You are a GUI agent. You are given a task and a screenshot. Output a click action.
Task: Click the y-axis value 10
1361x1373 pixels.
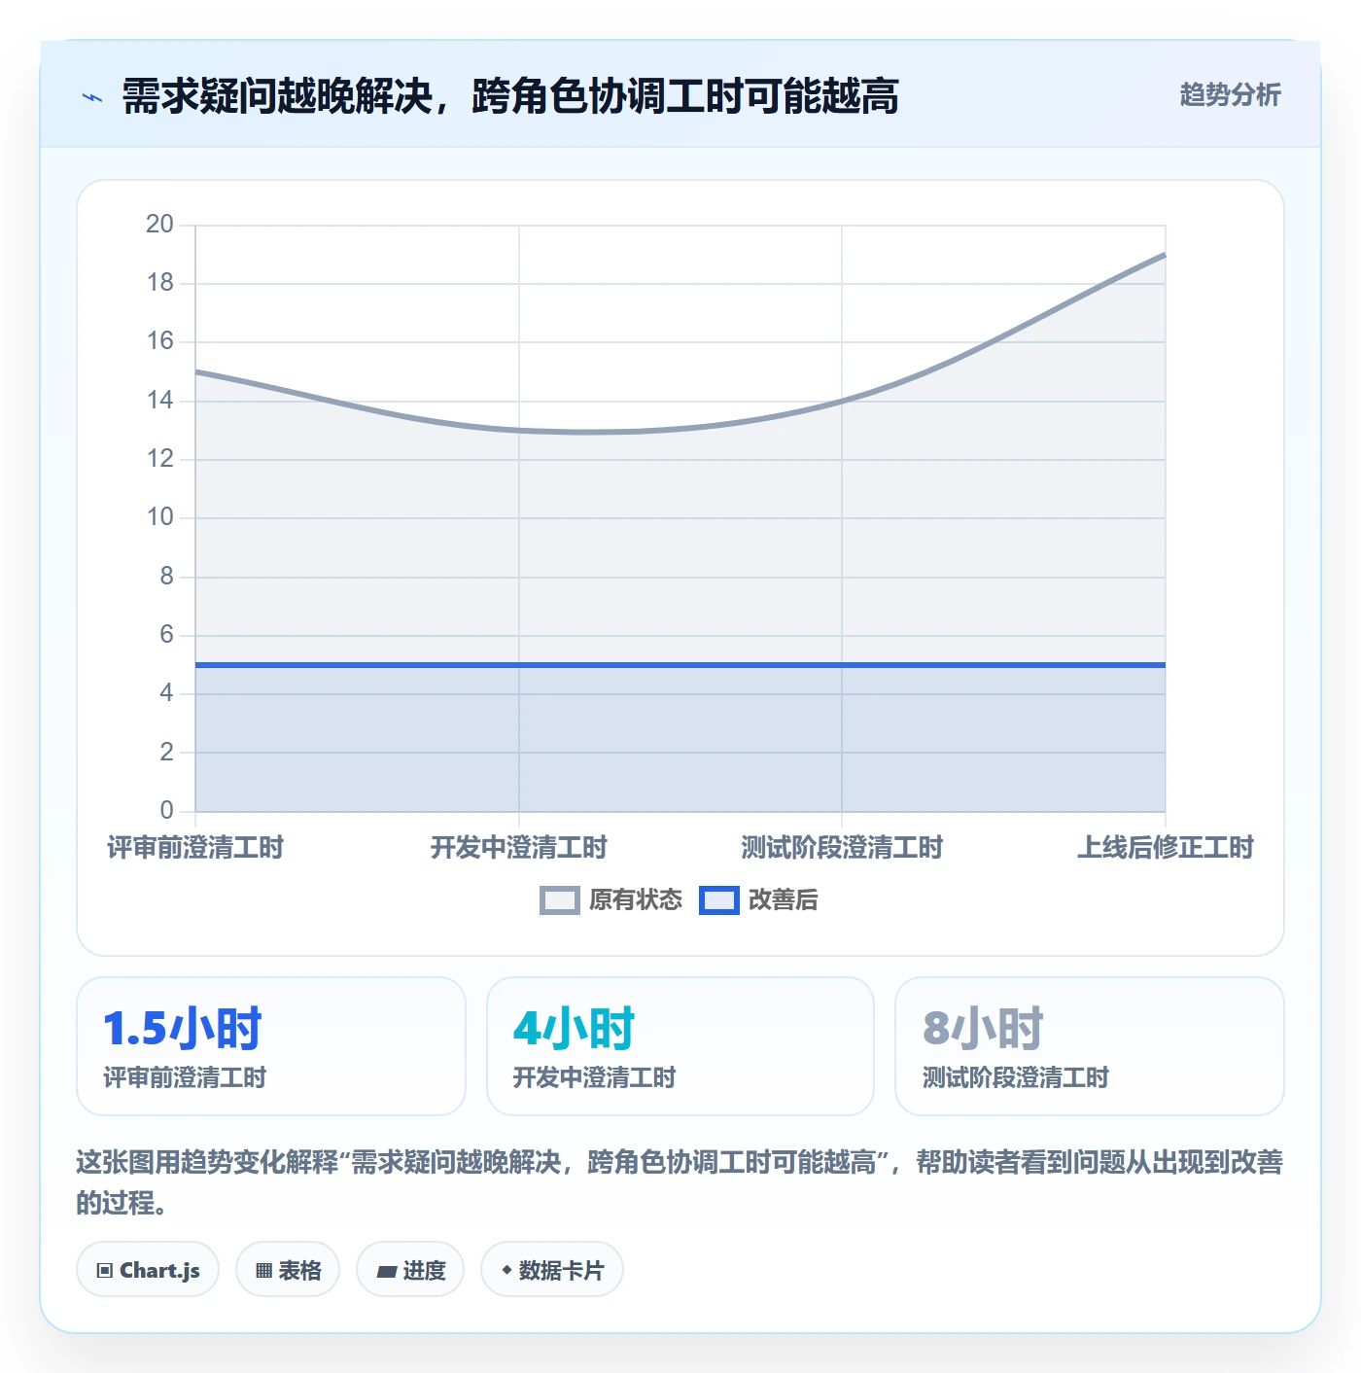159,517
